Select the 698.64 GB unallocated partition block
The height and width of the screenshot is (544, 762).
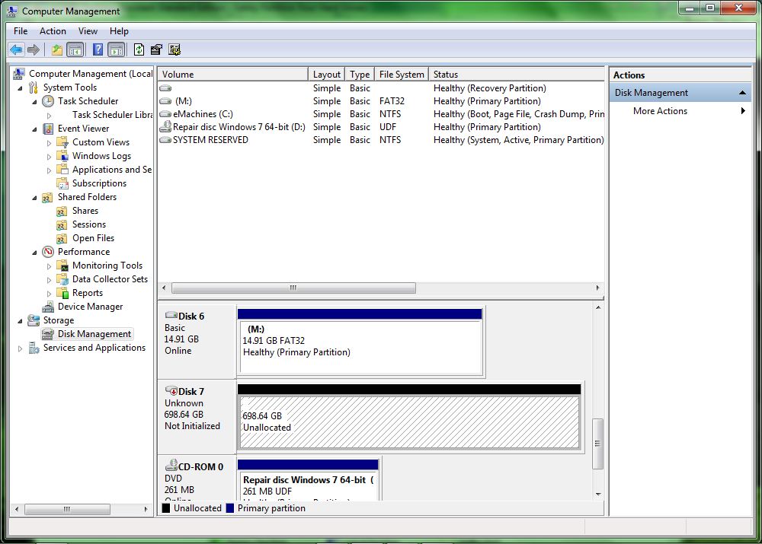pos(410,418)
